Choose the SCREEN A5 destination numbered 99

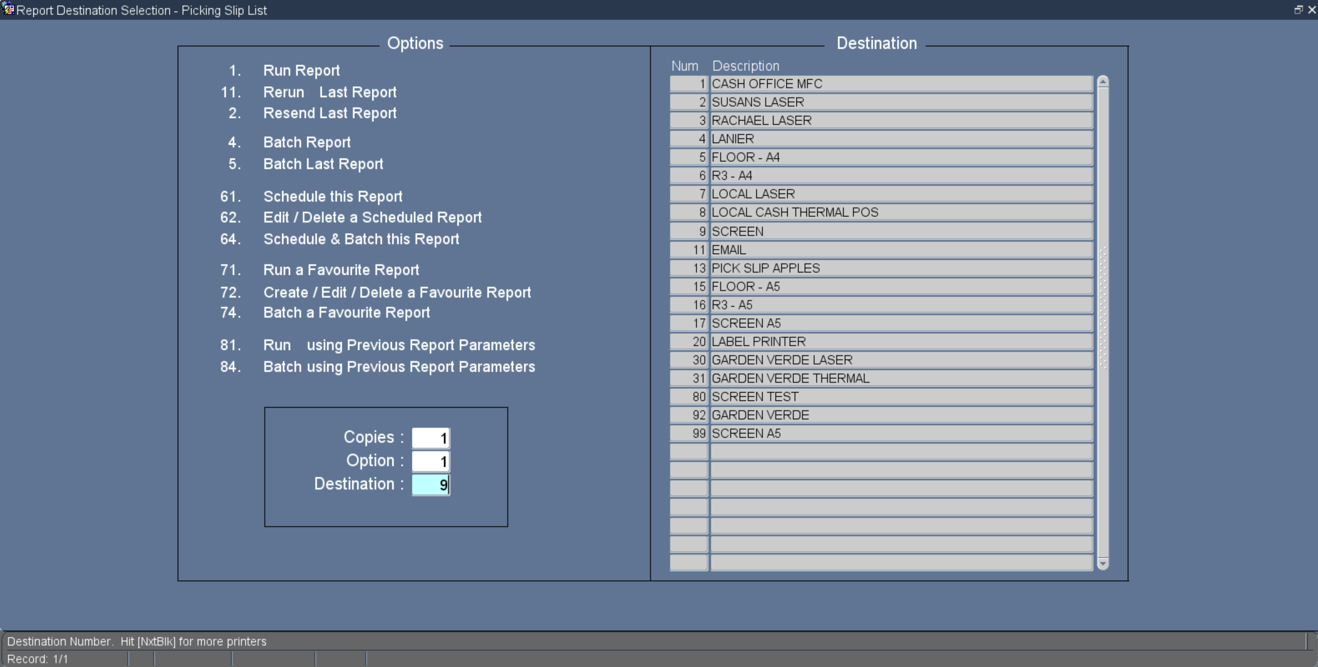click(x=901, y=433)
